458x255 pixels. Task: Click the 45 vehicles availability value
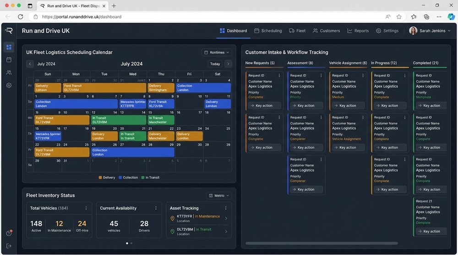(x=114, y=223)
